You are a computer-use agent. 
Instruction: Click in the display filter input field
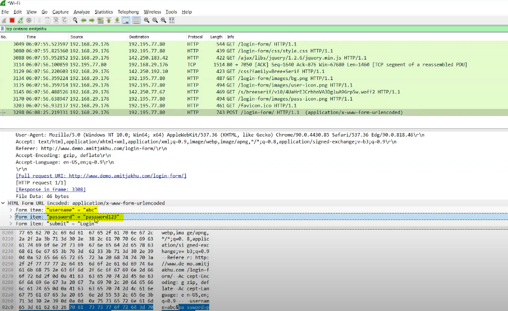(x=250, y=29)
